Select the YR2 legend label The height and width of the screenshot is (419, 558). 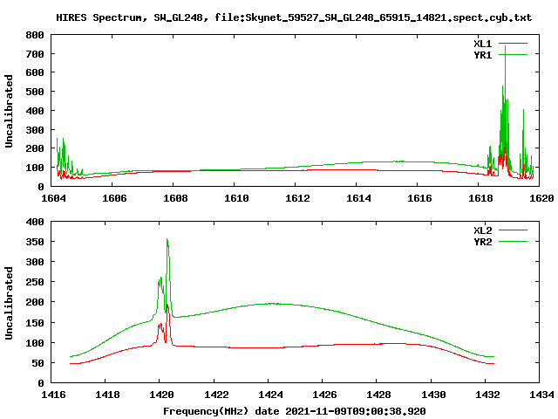482,242
